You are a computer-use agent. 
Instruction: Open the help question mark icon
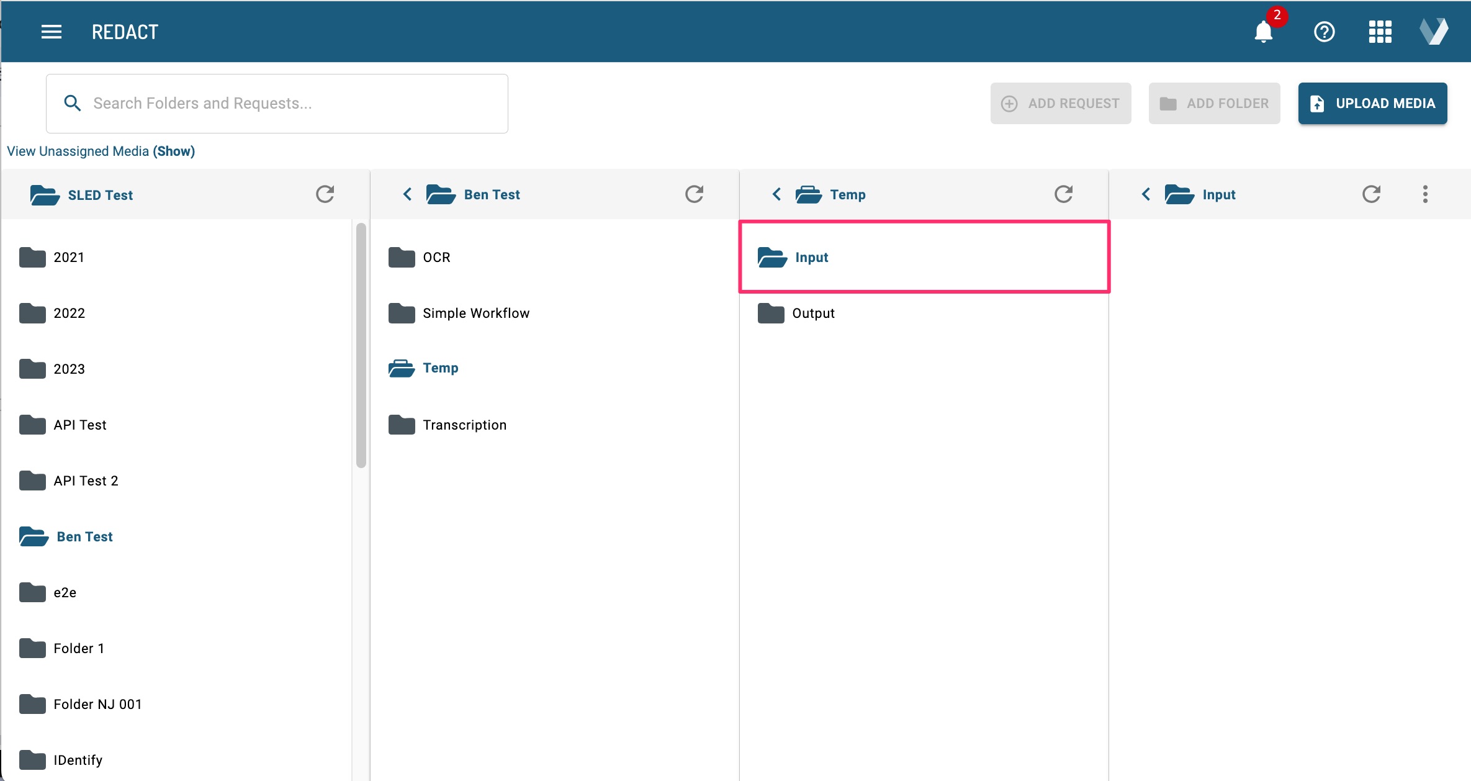point(1324,32)
